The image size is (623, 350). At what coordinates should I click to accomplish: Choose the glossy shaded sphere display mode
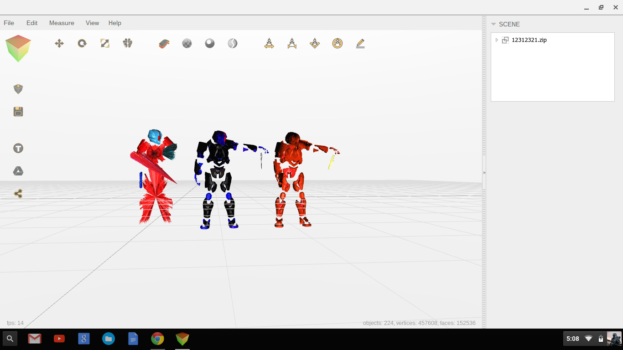point(210,43)
